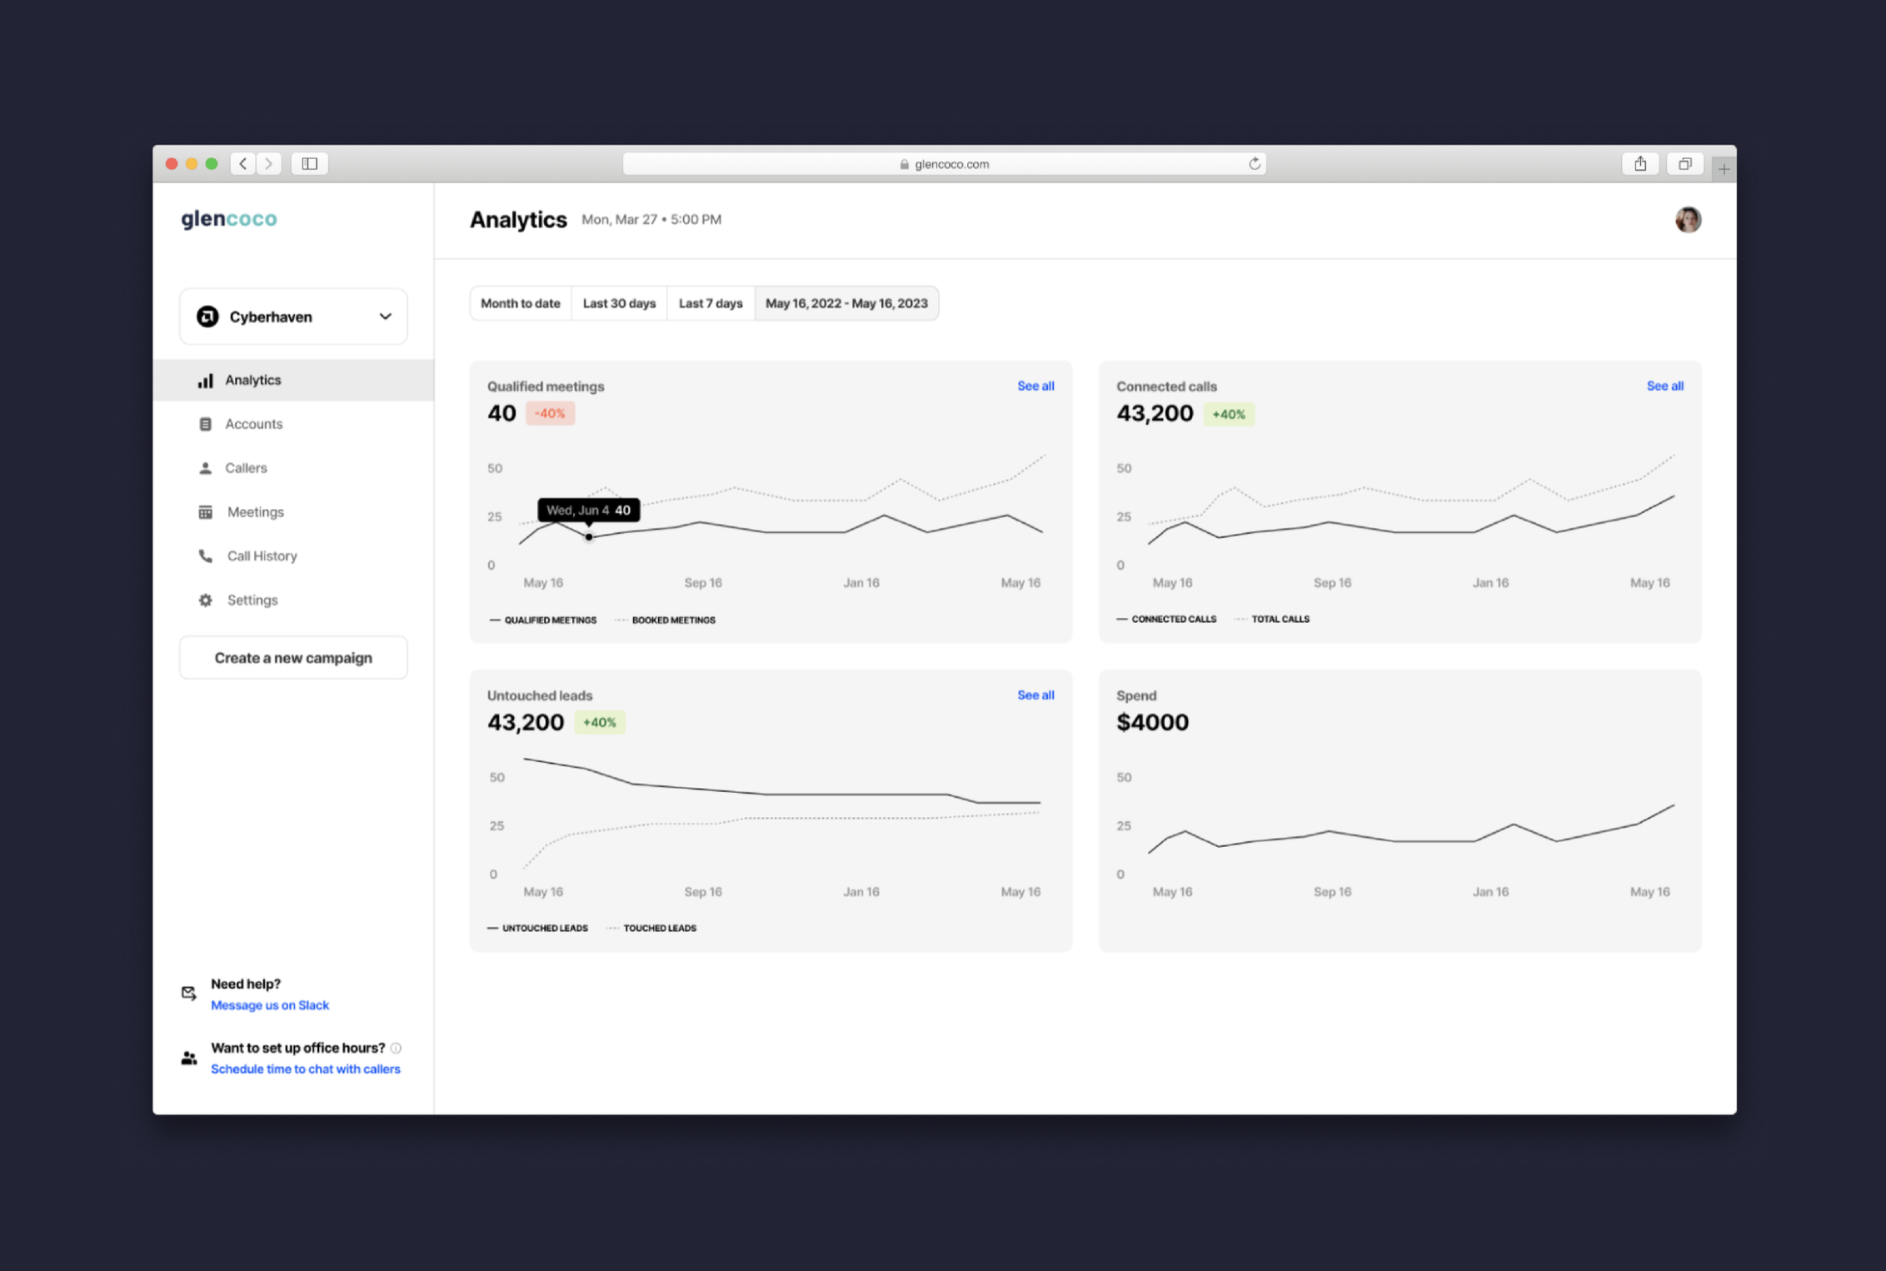Select the Month to date tab
The image size is (1886, 1271).
pyautogui.click(x=520, y=303)
